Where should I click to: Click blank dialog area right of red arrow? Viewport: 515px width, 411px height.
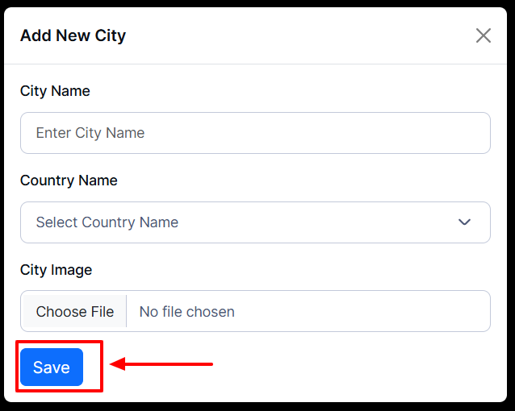tap(355, 367)
